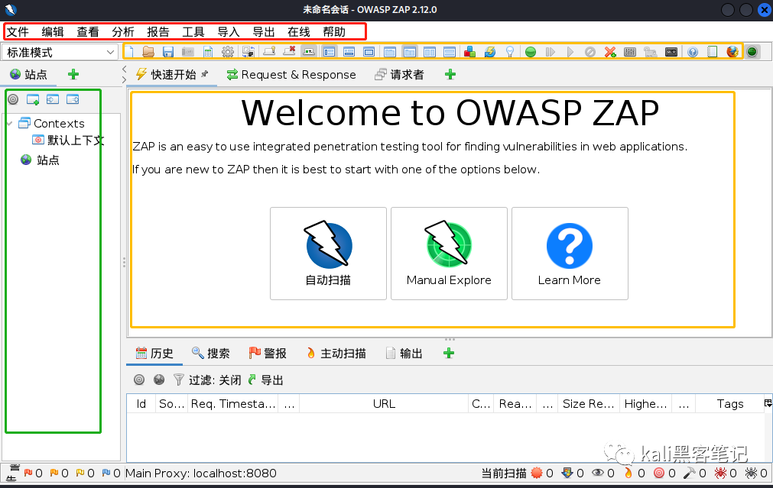Persist session using the floppy disk icon

coord(168,52)
